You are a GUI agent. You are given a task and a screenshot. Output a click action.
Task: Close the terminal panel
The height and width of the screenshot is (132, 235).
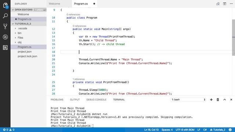(x=231, y=100)
